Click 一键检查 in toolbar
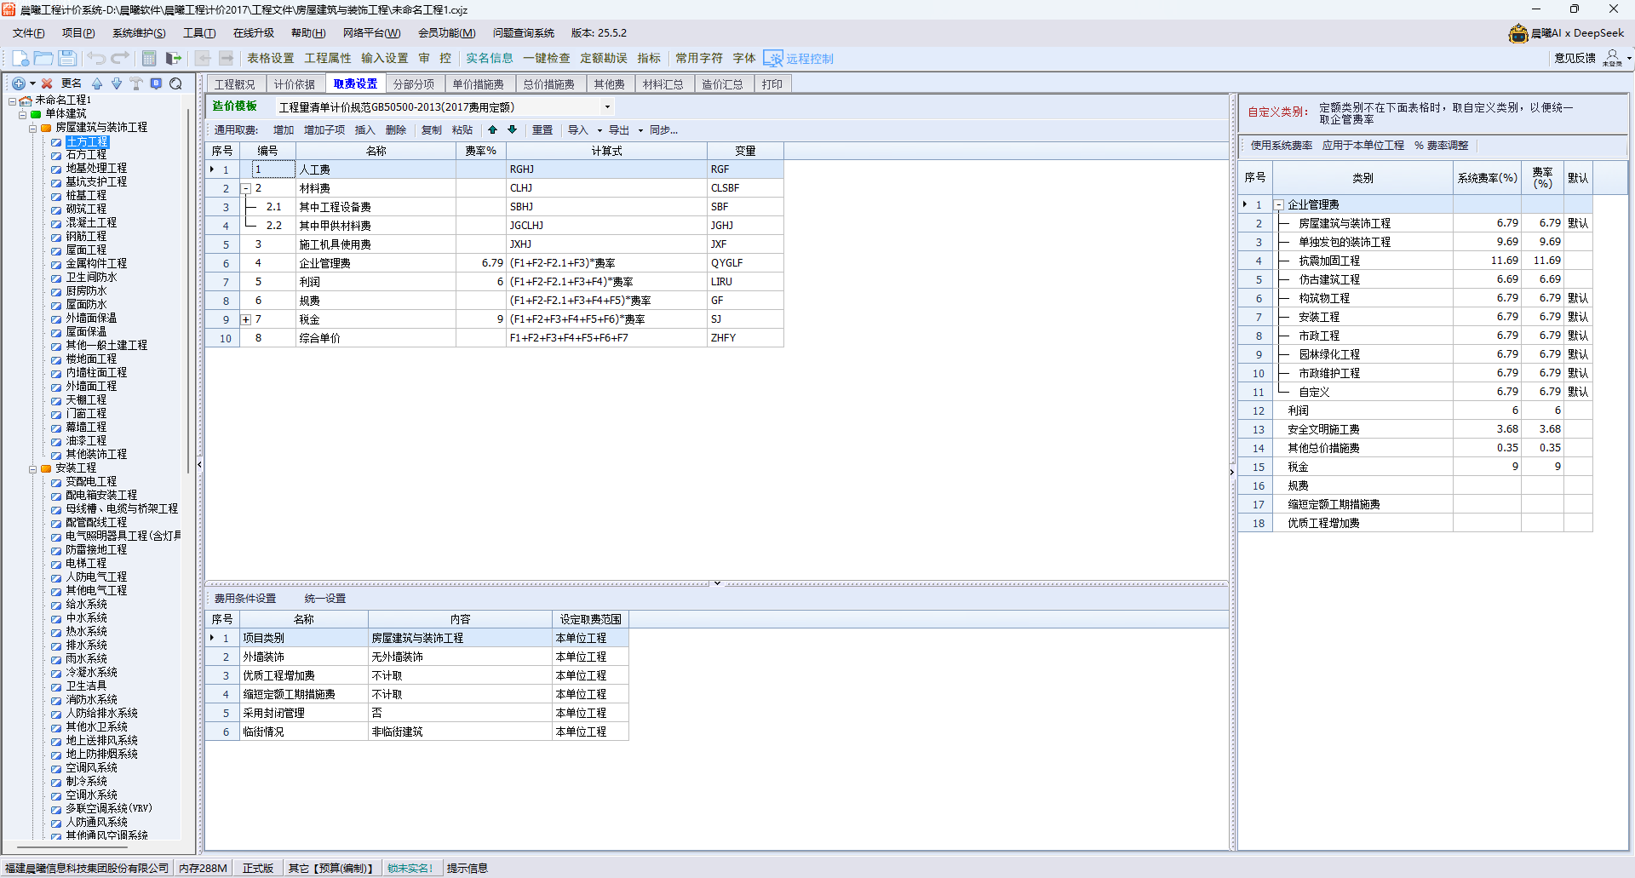 [547, 58]
